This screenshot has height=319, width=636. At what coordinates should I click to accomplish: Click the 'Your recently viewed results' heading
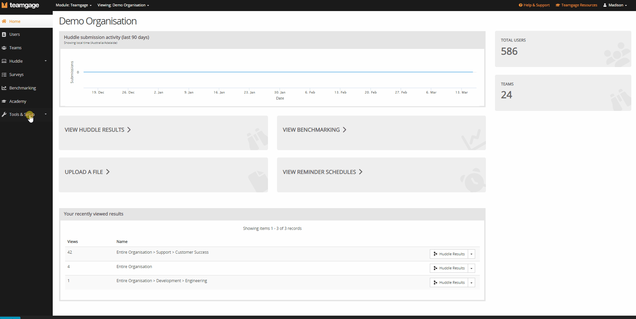pos(94,214)
